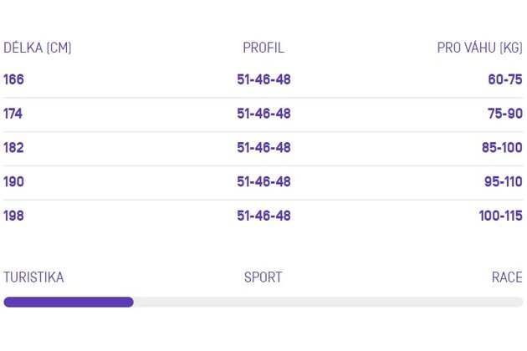Click the RACE label
The height and width of the screenshot is (351, 527).
pos(507,277)
